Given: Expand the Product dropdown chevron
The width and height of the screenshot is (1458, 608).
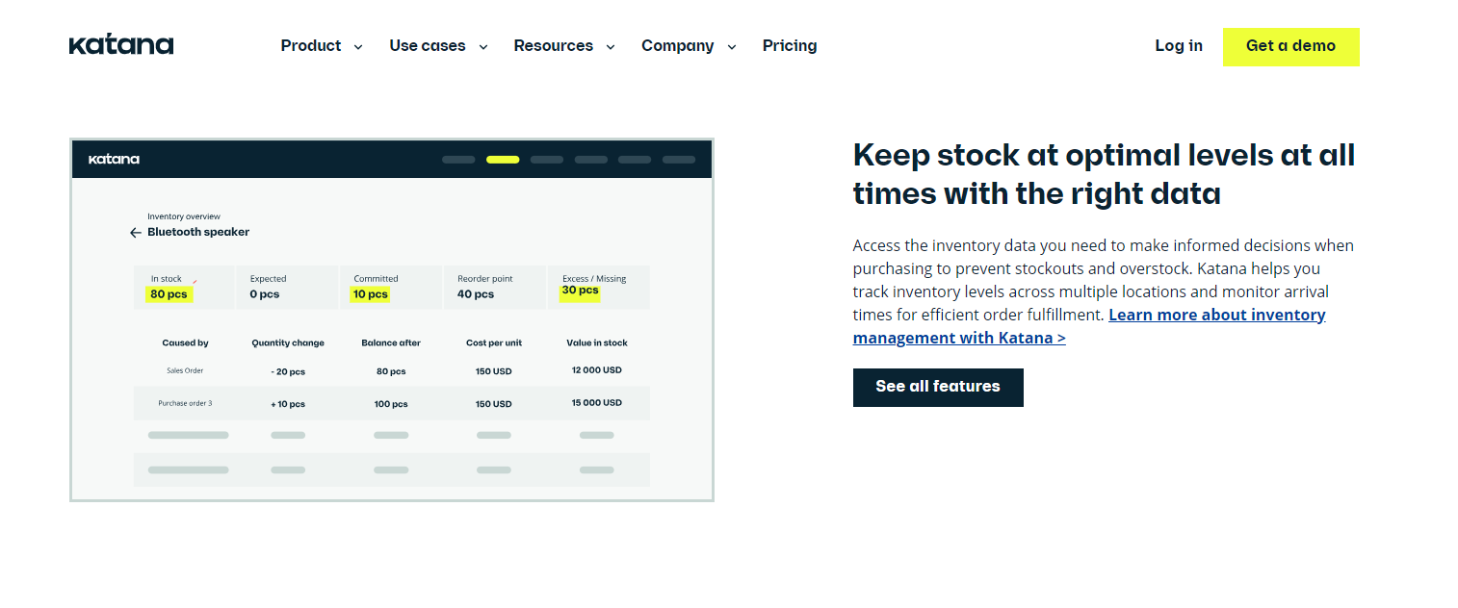Looking at the screenshot, I should point(358,46).
